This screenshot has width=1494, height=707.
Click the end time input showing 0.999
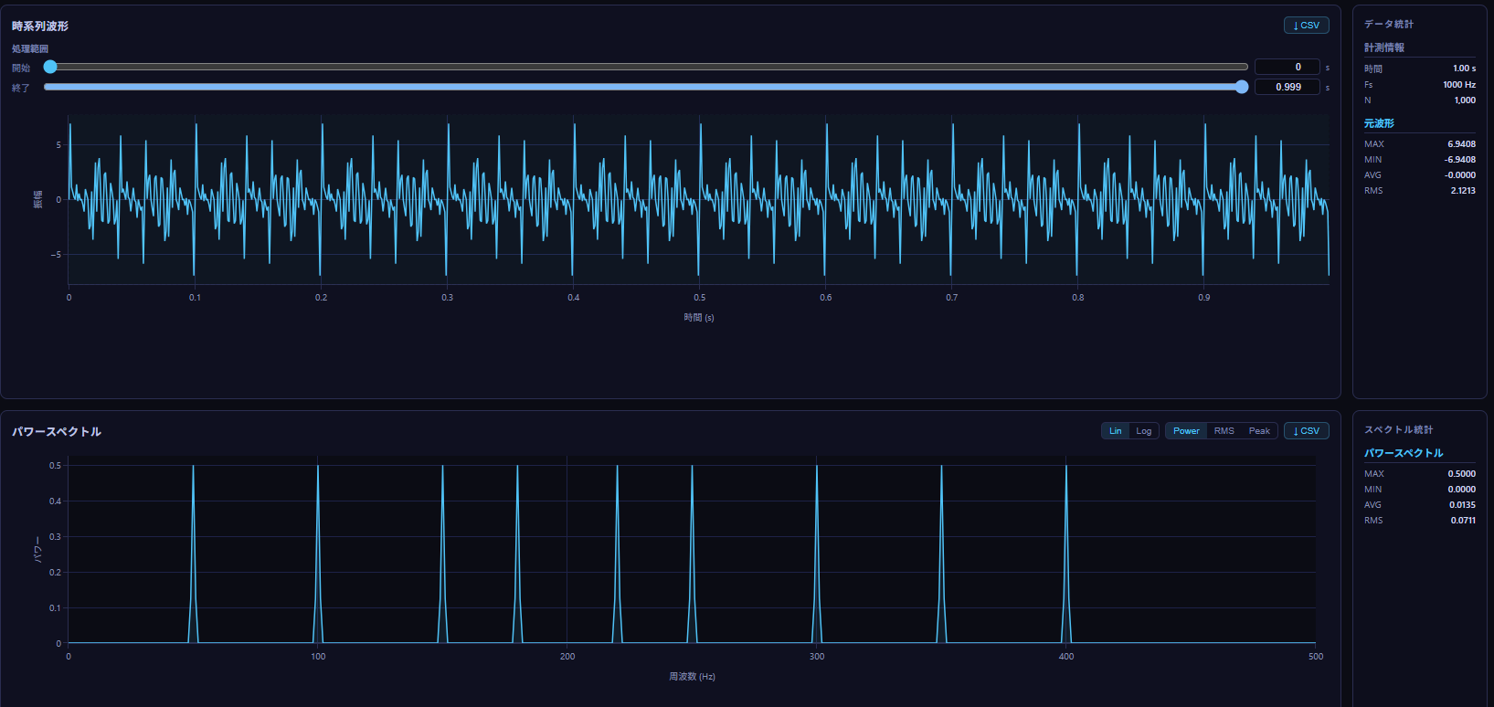1287,87
